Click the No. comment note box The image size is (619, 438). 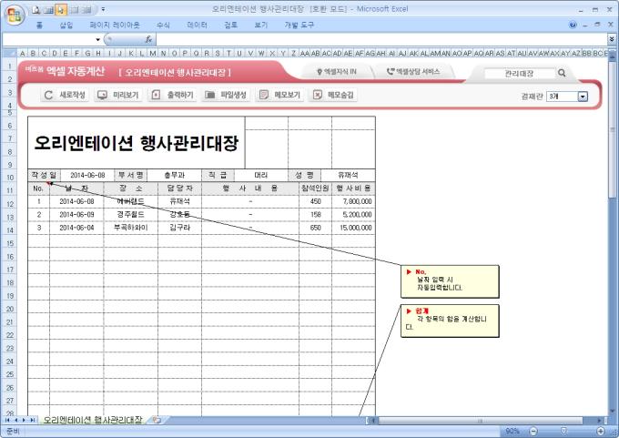click(450, 281)
